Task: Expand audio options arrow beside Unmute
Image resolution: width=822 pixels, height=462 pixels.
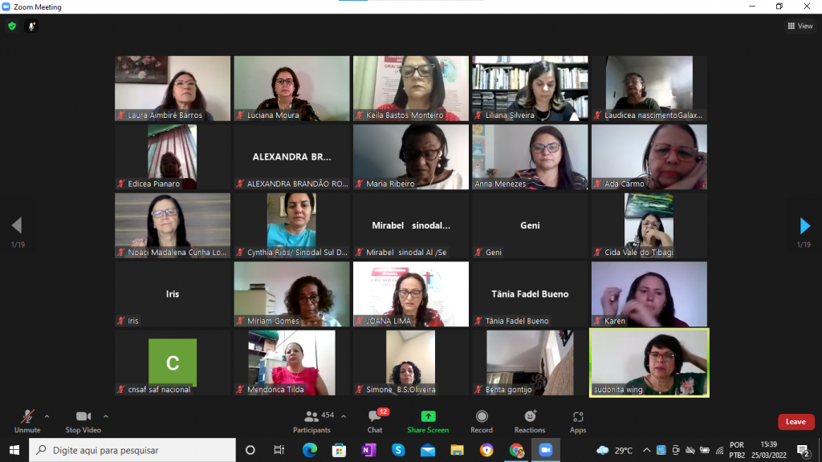Action: (x=47, y=416)
